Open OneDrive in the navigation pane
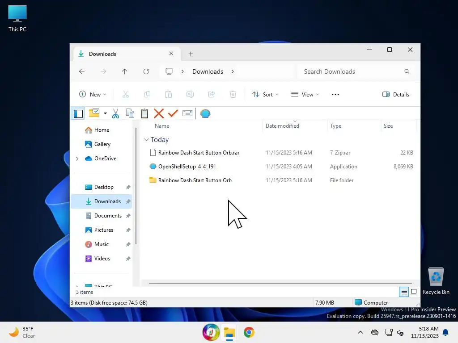 [105, 159]
